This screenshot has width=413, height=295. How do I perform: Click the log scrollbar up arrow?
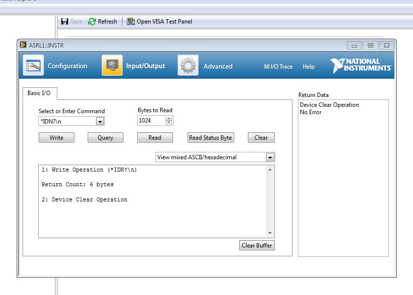coord(270,170)
